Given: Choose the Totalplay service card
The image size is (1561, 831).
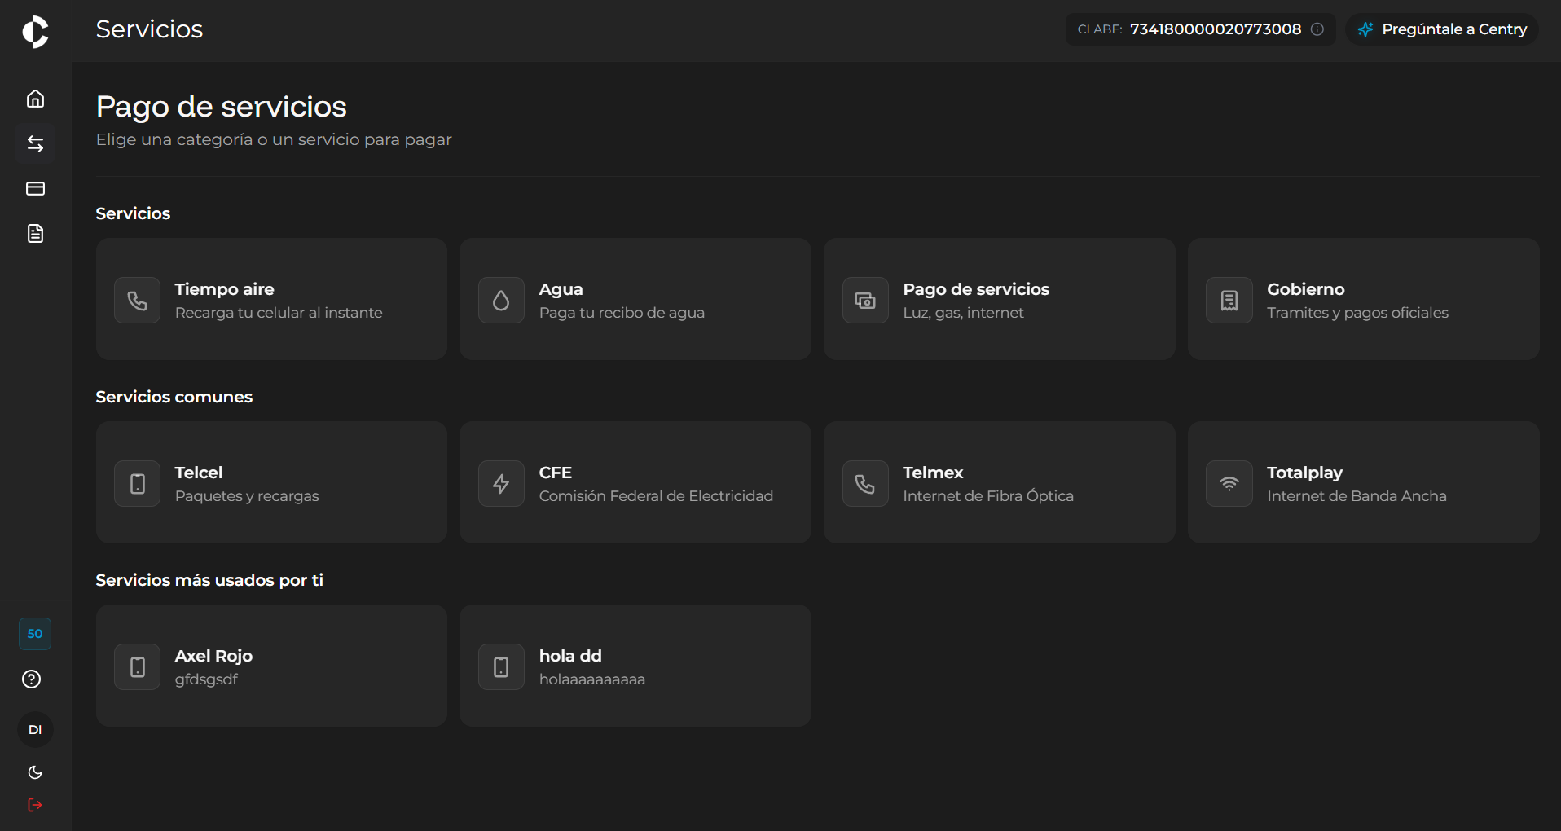Looking at the screenshot, I should point(1364,482).
